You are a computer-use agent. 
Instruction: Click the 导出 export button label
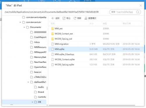tap(68, 18)
